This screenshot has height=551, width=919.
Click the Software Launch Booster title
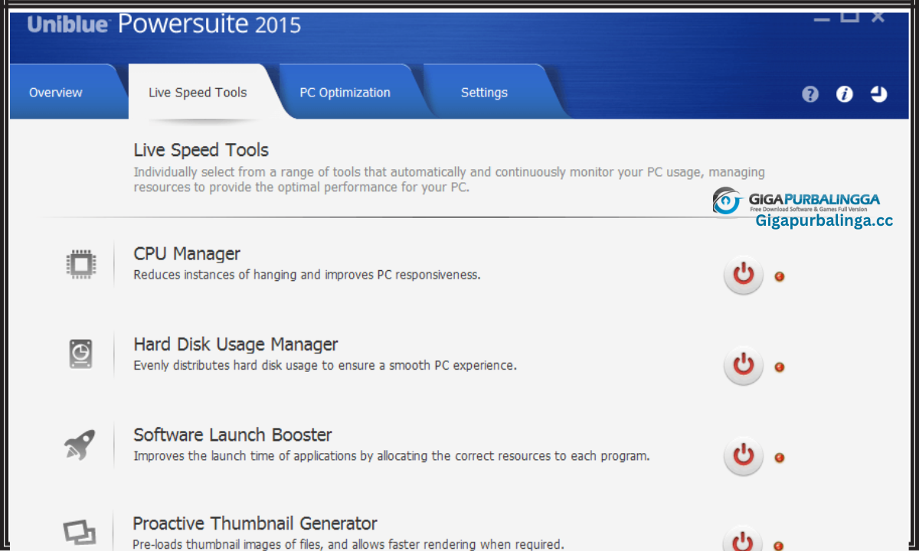pos(233,435)
